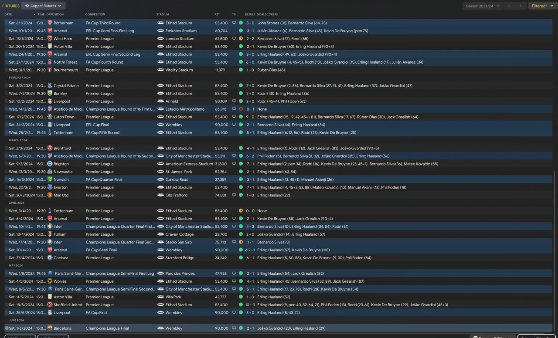This screenshot has width=558, height=338.
Task: Open the Season 2023/24 dropdown
Action: click(483, 6)
